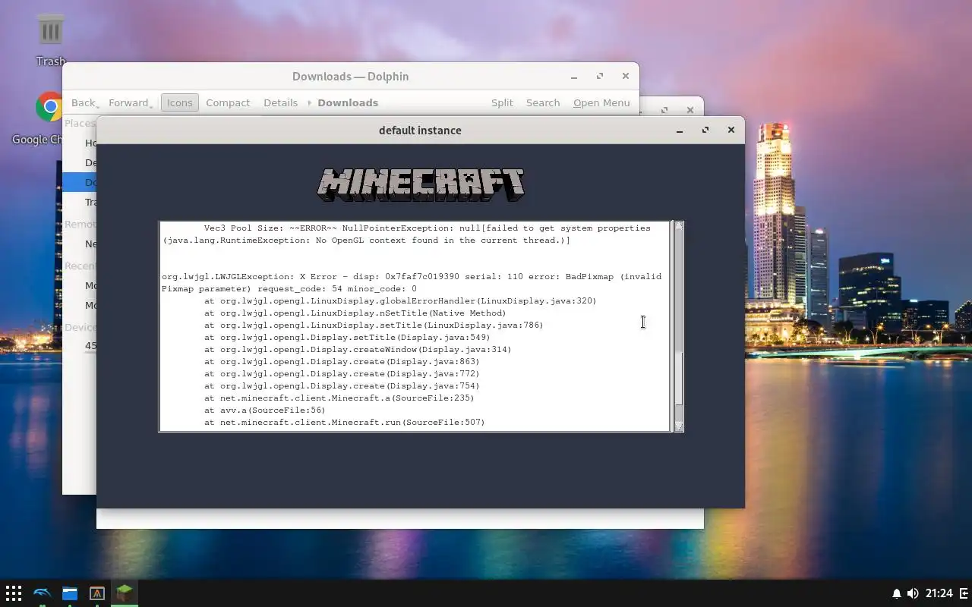The width and height of the screenshot is (972, 607).
Task: Select the Minecraft grass block taskbar icon
Action: click(x=125, y=592)
